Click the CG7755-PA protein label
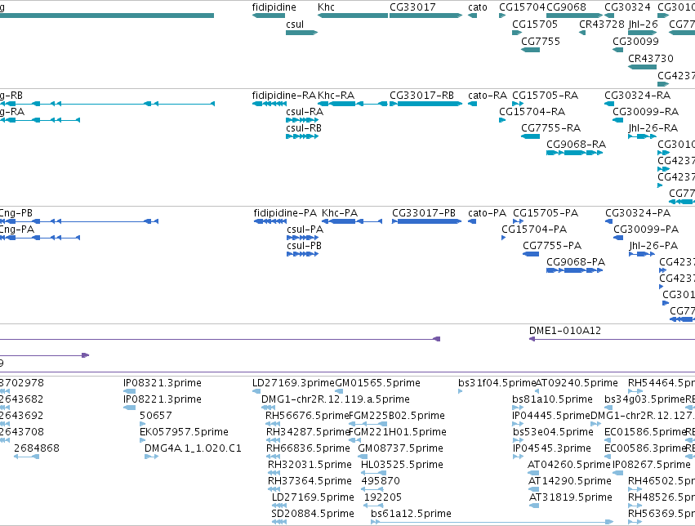Image resolution: width=695 pixels, height=526 pixels. click(x=552, y=247)
